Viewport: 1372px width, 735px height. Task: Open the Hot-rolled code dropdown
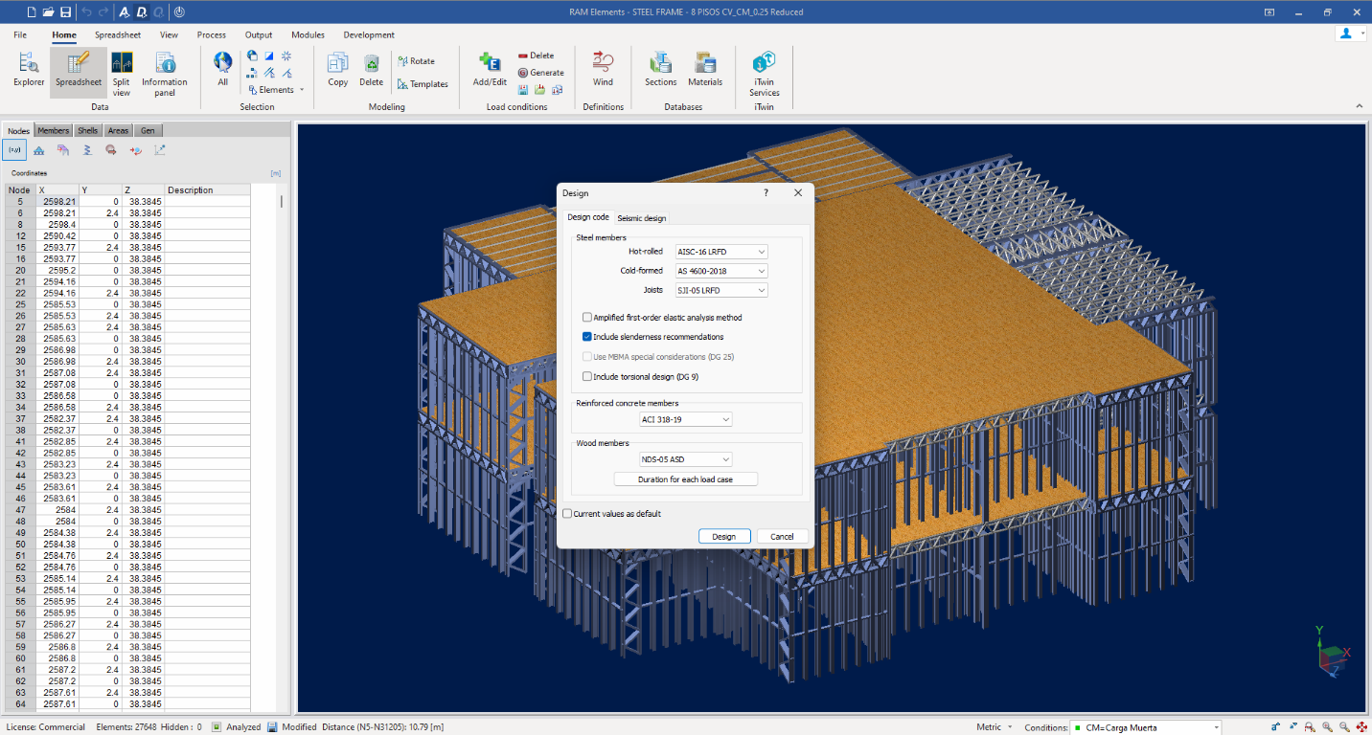722,252
